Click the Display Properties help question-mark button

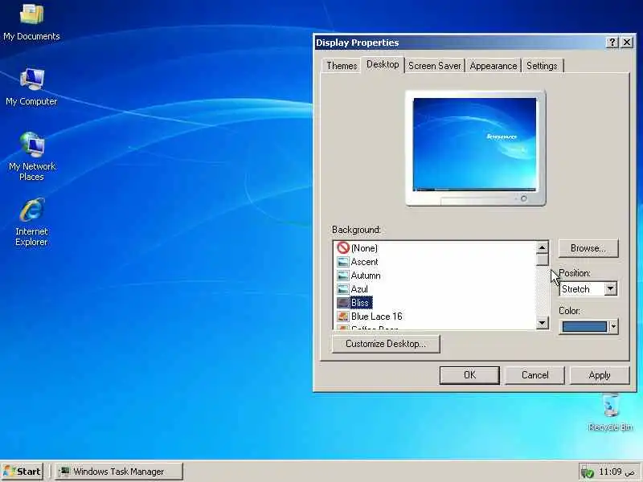pos(612,43)
